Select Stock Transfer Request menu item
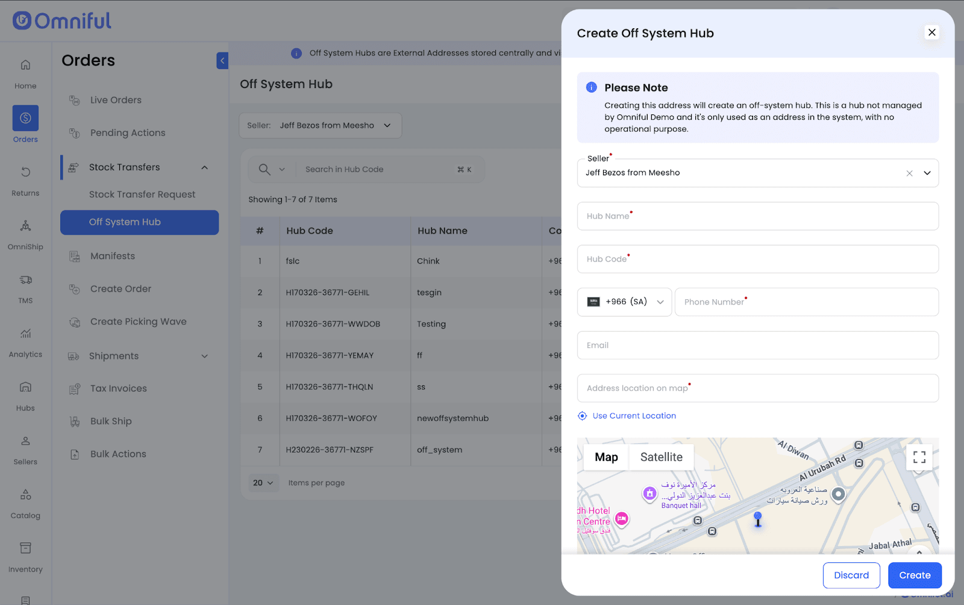This screenshot has width=964, height=605. (x=142, y=194)
